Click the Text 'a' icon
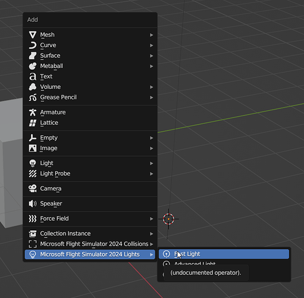Viewport: 304px width, 298px height. click(x=33, y=76)
